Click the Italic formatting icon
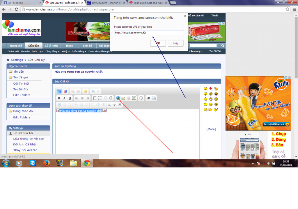Viewport: 298px width, 209px height. pyautogui.click(x=64, y=98)
